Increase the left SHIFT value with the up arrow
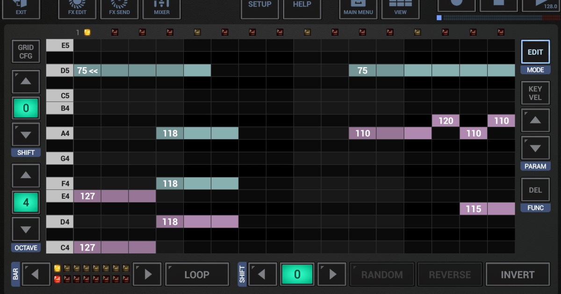561x294 pixels. coord(26,81)
